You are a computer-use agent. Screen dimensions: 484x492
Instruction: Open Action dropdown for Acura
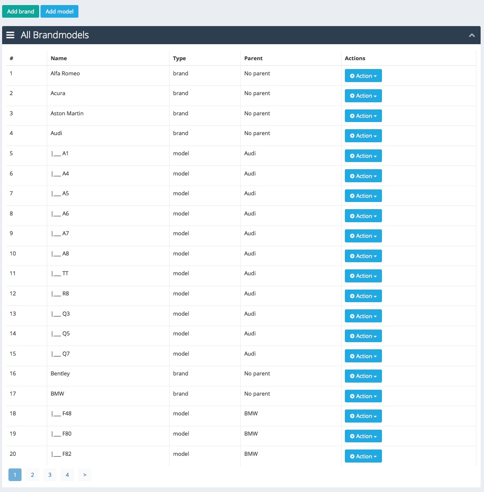363,96
